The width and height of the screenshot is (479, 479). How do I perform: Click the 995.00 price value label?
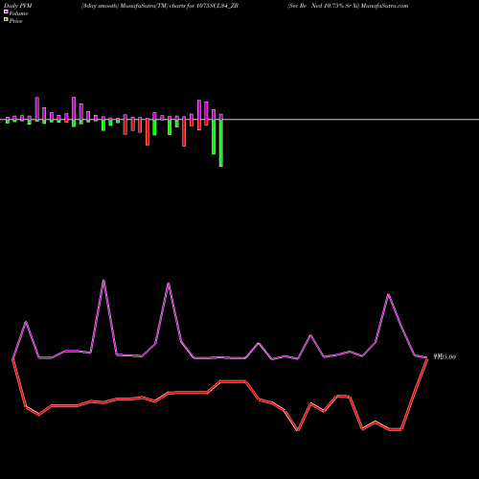click(x=445, y=356)
